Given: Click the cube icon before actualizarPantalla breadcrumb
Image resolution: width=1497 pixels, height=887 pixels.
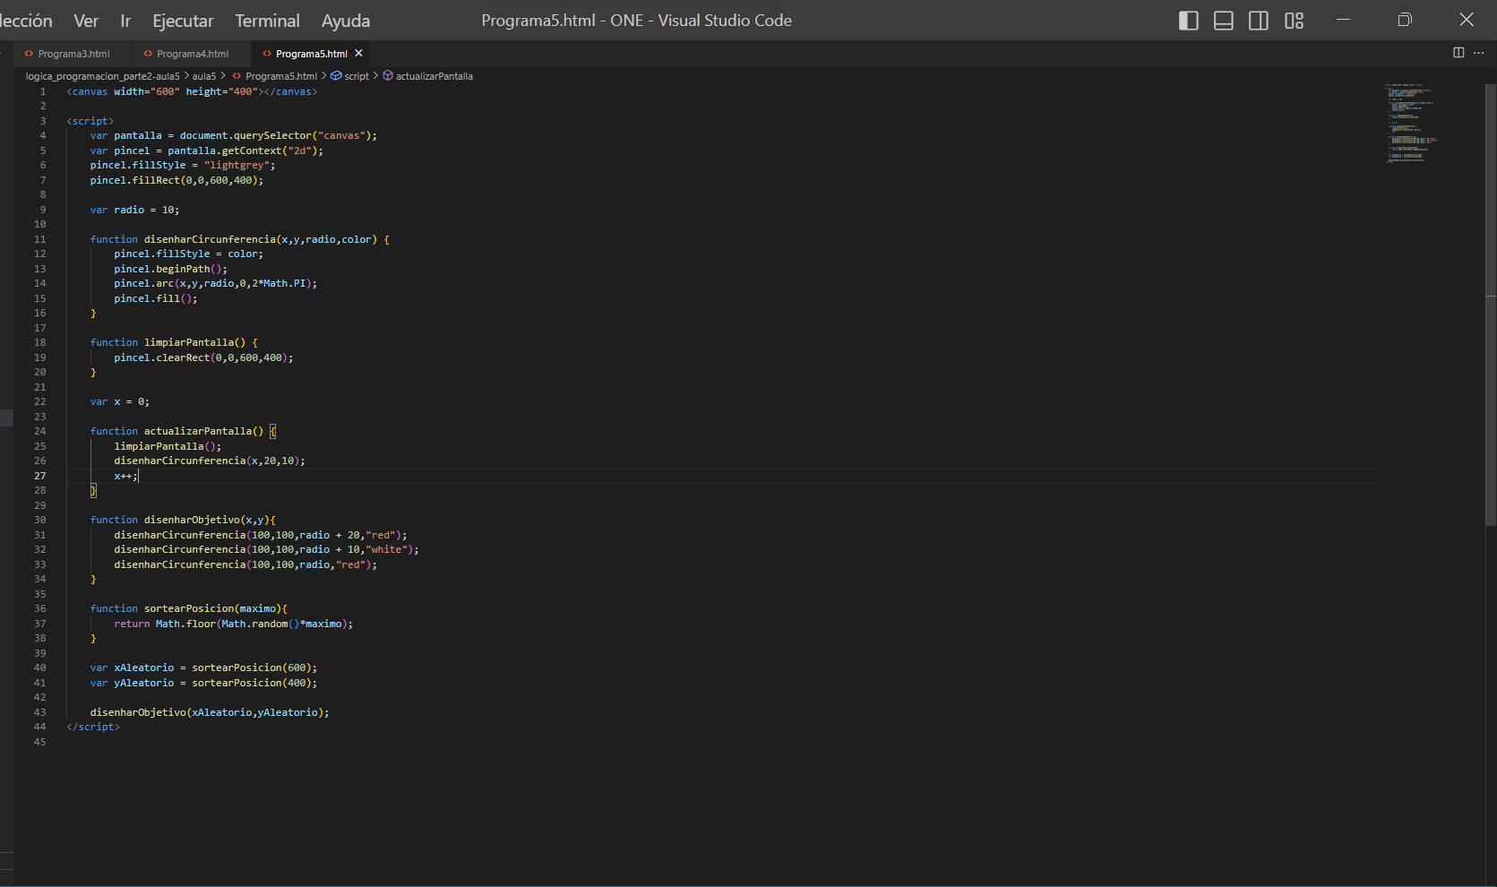Looking at the screenshot, I should pos(388,76).
